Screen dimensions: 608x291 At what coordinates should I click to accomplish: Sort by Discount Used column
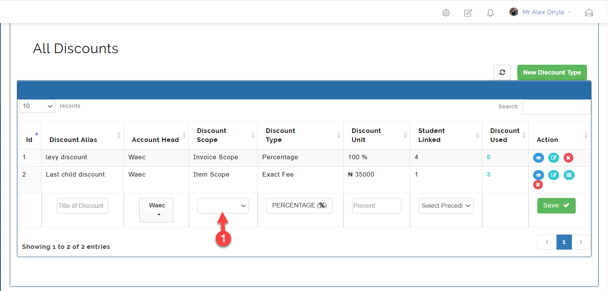tap(505, 136)
